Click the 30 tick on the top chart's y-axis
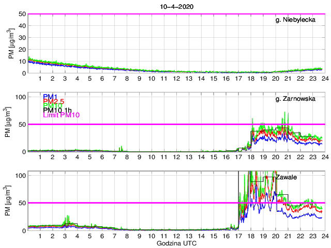 22,38
